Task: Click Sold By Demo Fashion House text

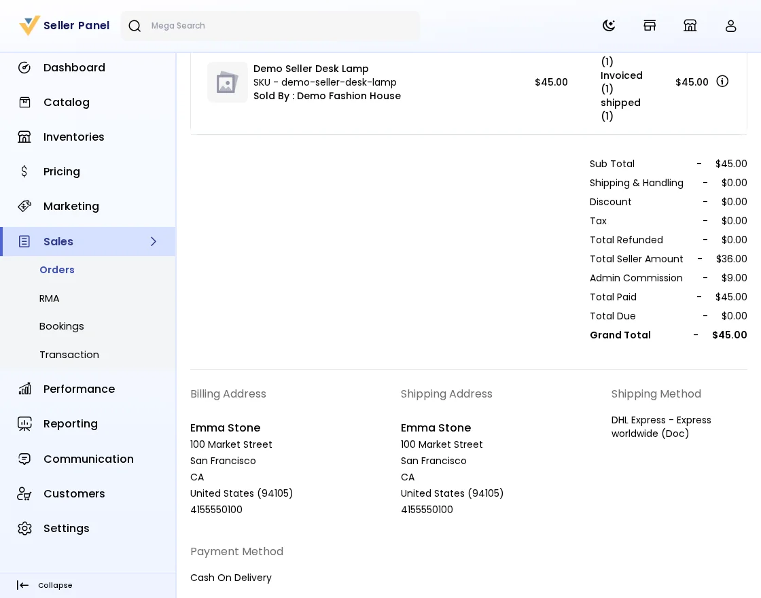Action: [x=327, y=96]
